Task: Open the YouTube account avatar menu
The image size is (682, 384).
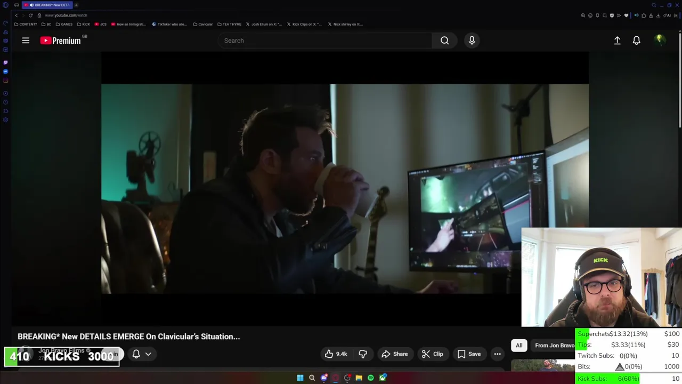Action: click(659, 40)
